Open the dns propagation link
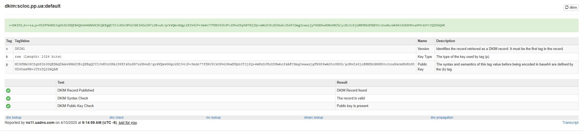583x132 pixels. pyautogui.click(x=442, y=118)
